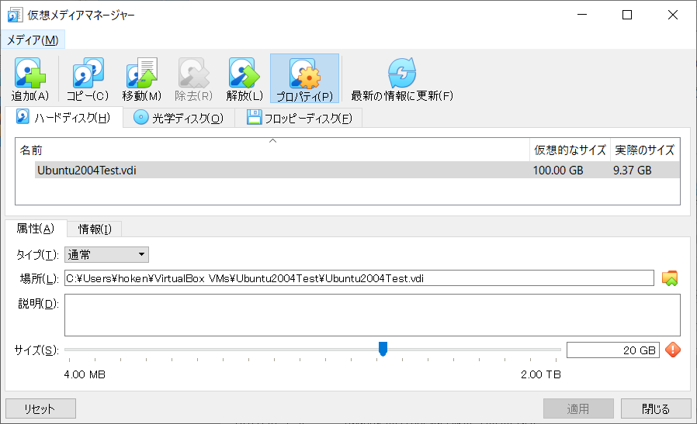Click the 仮想的なサイズ column header
Viewport: 697px width, 424px height.
pyautogui.click(x=570, y=150)
